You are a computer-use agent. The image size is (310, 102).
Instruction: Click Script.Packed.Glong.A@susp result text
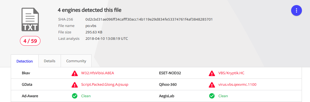pyautogui.click(x=106, y=85)
